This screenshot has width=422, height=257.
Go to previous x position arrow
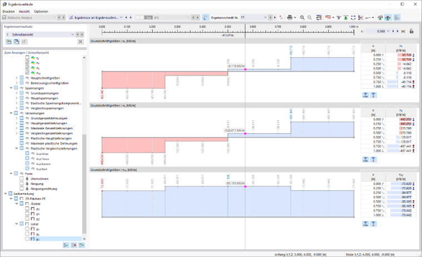point(393,31)
